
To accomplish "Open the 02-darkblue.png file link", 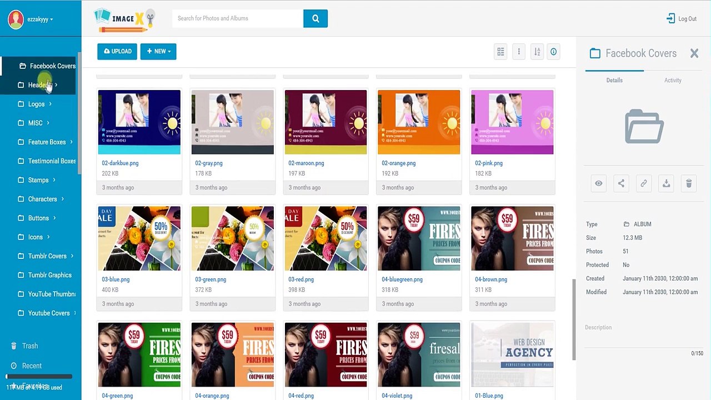I will pyautogui.click(x=120, y=163).
